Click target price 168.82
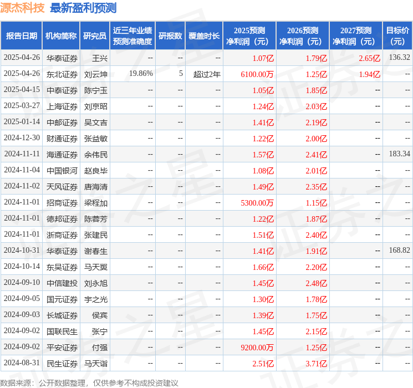Viewport: 413px width, 388px height. coord(400,250)
